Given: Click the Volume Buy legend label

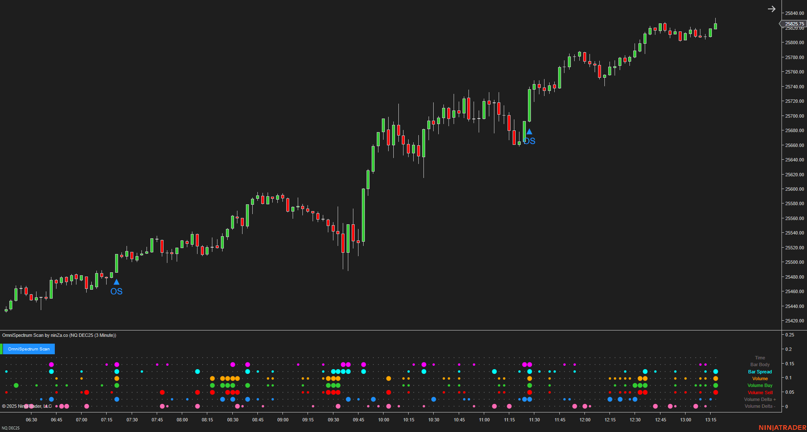Looking at the screenshot, I should (760, 385).
